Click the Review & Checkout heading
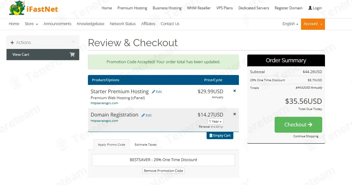Viewport: 352px width, 185px height. click(133, 42)
